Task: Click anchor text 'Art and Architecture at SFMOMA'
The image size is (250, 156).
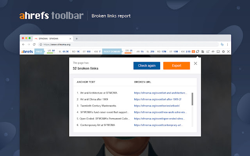Action: [98, 93]
